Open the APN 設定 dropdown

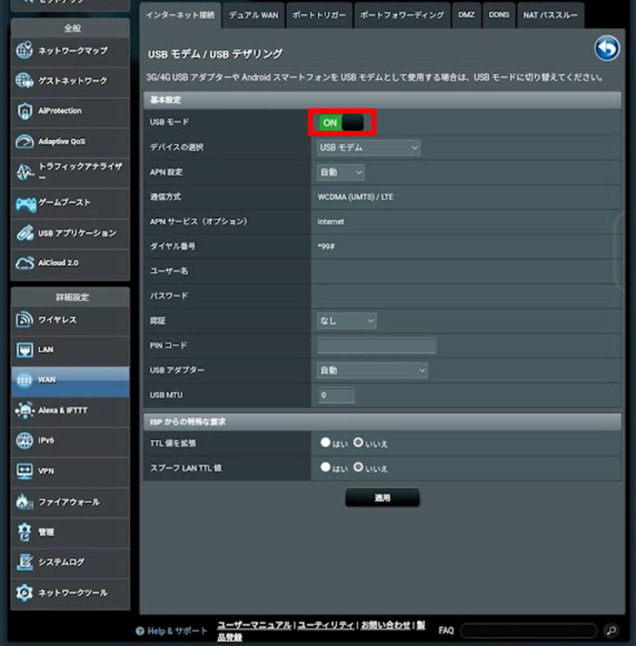click(340, 172)
